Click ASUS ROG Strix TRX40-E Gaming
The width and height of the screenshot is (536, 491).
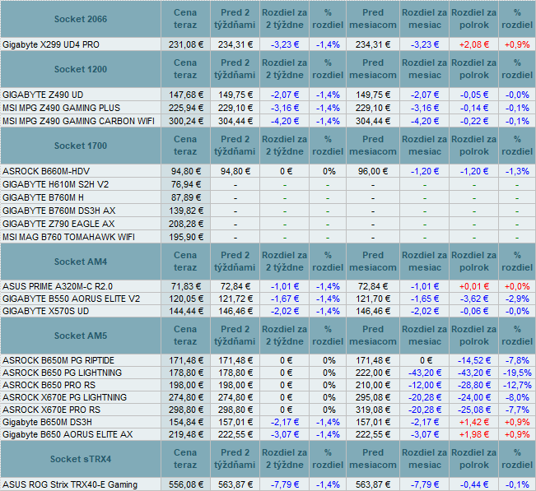70,484
